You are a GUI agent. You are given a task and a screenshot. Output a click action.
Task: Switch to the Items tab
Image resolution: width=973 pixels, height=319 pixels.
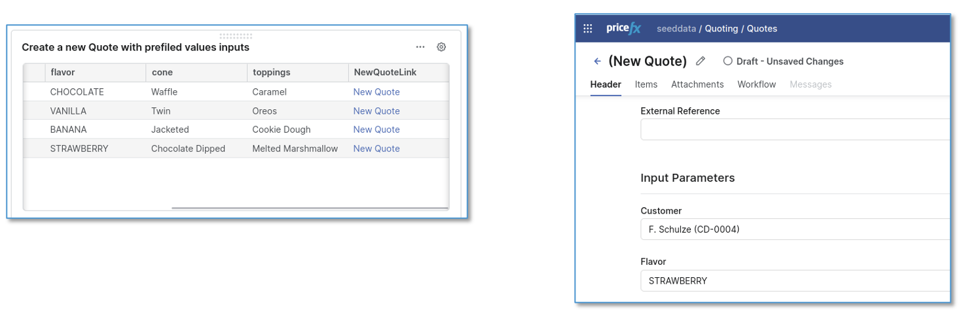[646, 84]
